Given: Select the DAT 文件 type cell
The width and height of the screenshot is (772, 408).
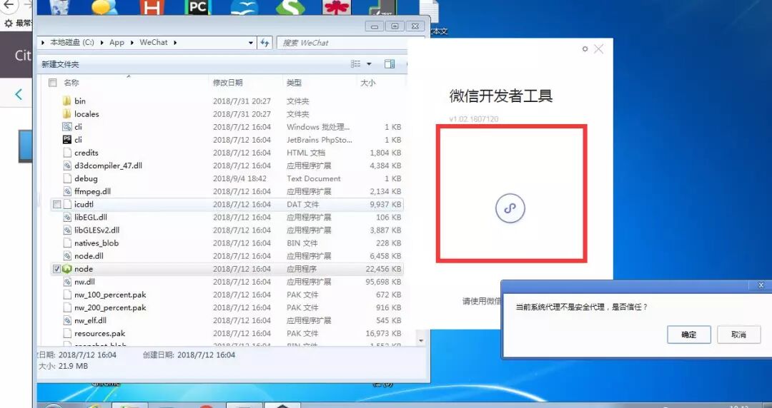Looking at the screenshot, I should [x=303, y=204].
